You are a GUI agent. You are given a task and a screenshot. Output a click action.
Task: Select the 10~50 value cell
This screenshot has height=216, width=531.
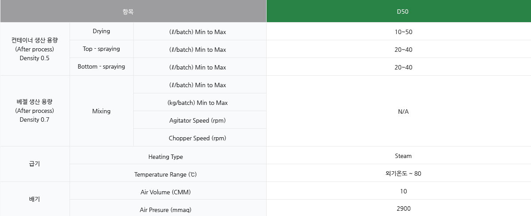tap(403, 32)
